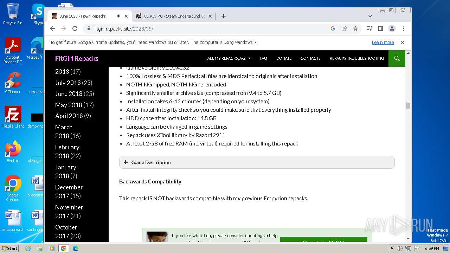Mute the FitGirl Repacks tab audio

click(119, 16)
